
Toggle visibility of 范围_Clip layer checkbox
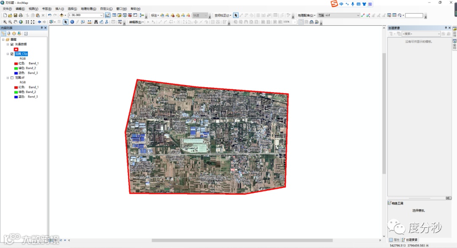click(12, 54)
